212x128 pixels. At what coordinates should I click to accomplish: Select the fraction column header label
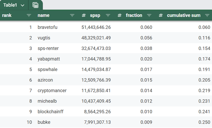[134, 15]
